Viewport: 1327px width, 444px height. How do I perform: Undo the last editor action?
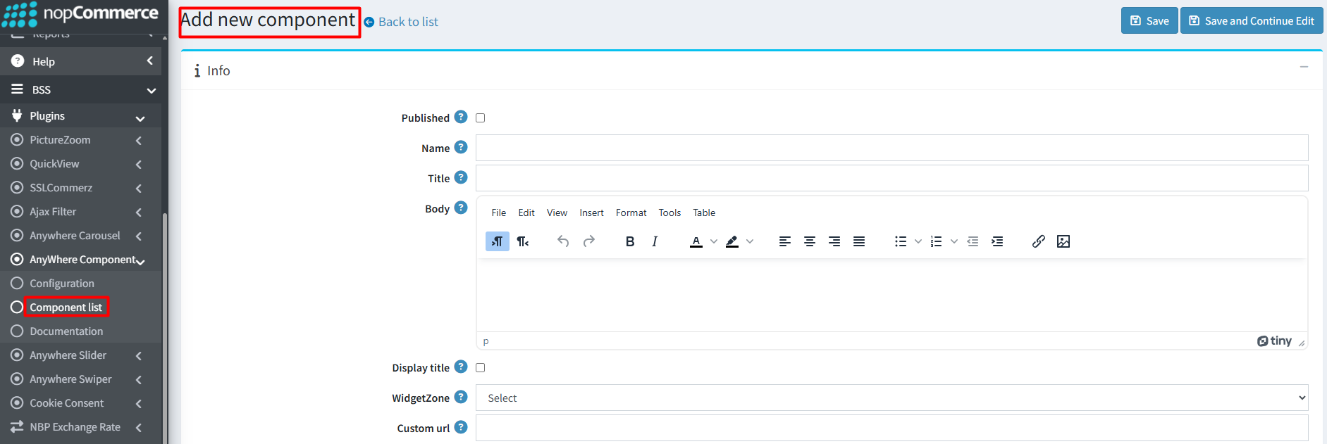563,241
